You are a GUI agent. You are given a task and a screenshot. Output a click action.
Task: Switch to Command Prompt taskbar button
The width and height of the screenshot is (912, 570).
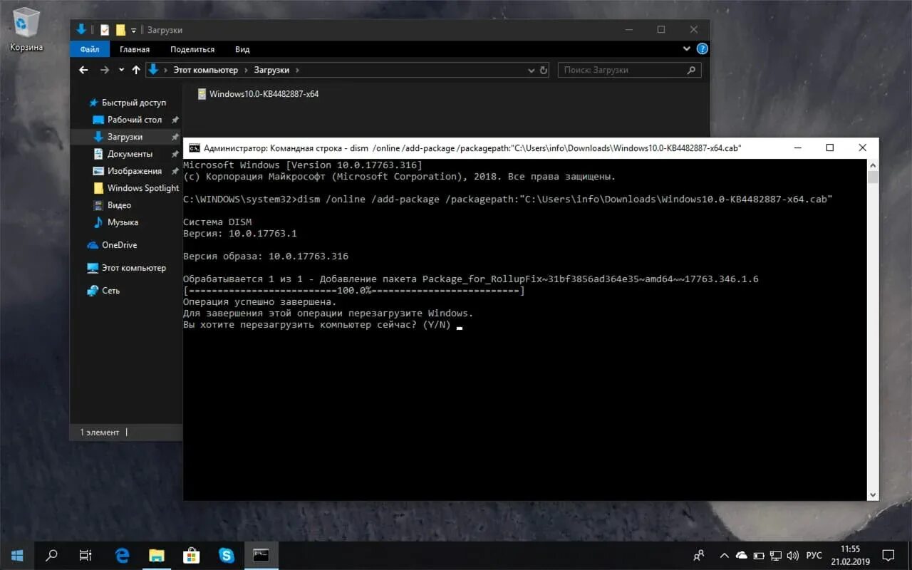pyautogui.click(x=261, y=556)
